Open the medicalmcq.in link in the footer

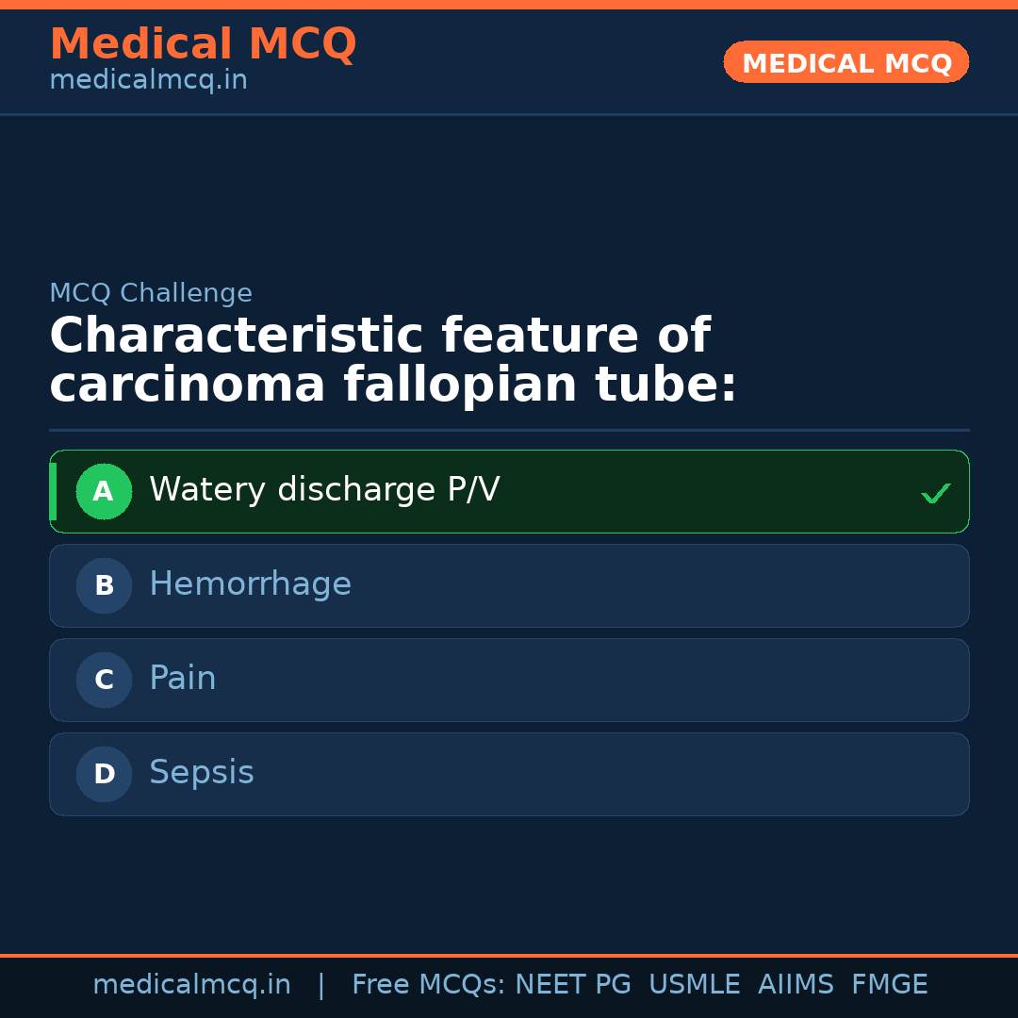[x=191, y=985]
